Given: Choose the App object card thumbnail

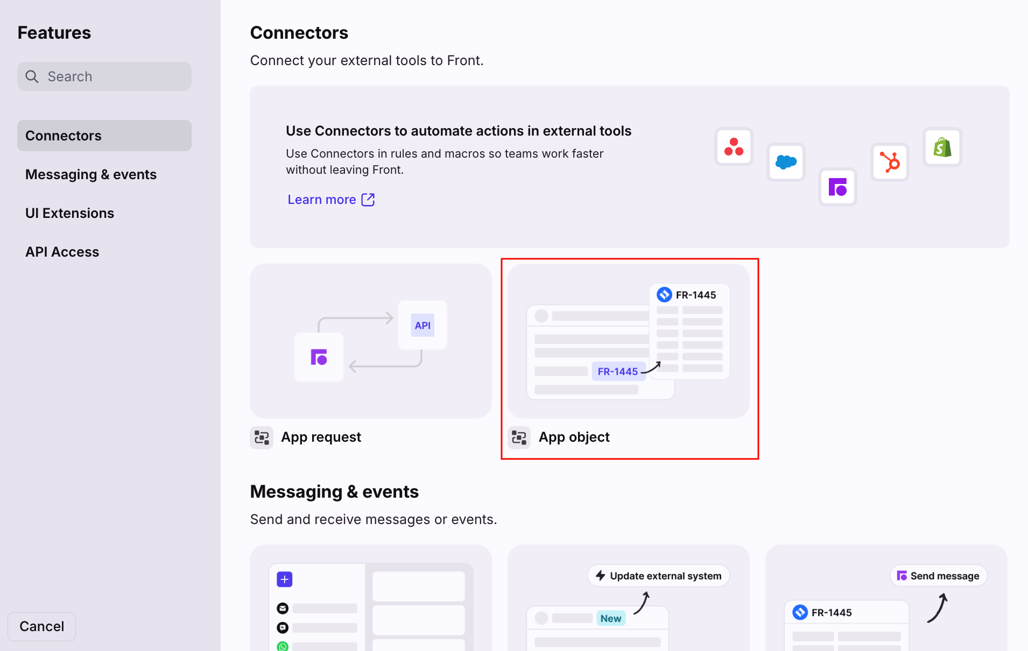Looking at the screenshot, I should [628, 341].
